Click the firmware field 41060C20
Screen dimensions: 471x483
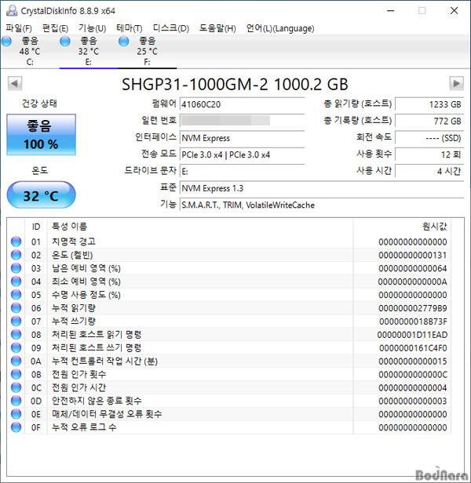243,104
